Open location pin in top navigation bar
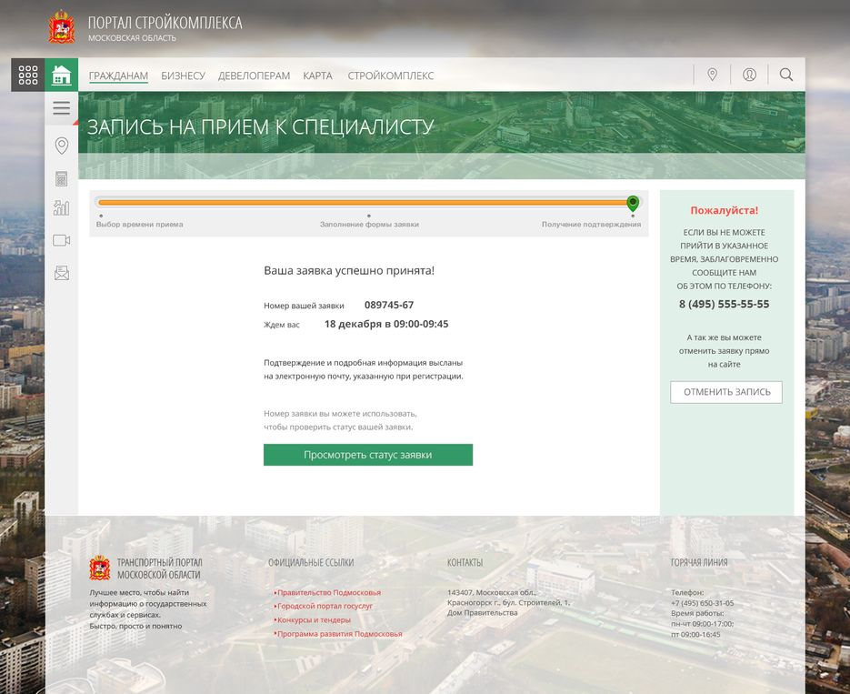850x694 pixels. [x=713, y=75]
